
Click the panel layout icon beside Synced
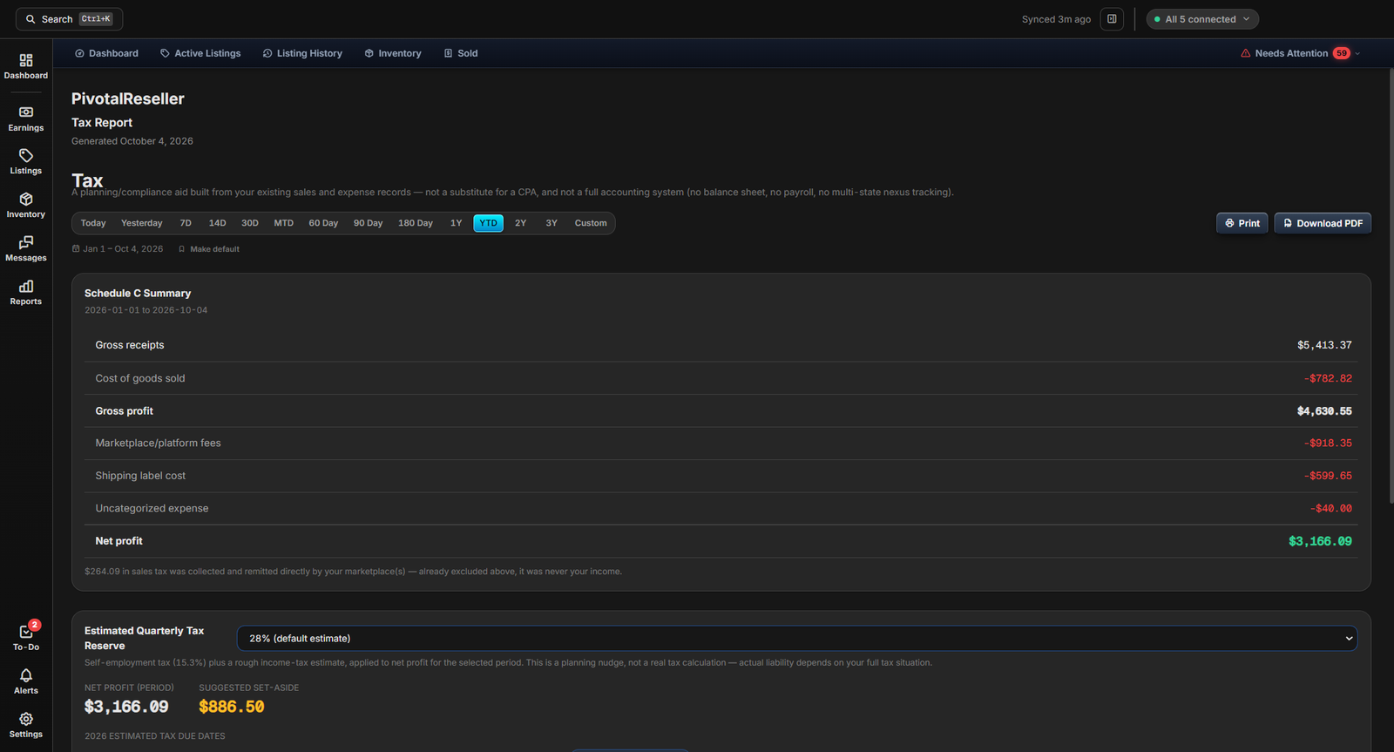click(1112, 19)
